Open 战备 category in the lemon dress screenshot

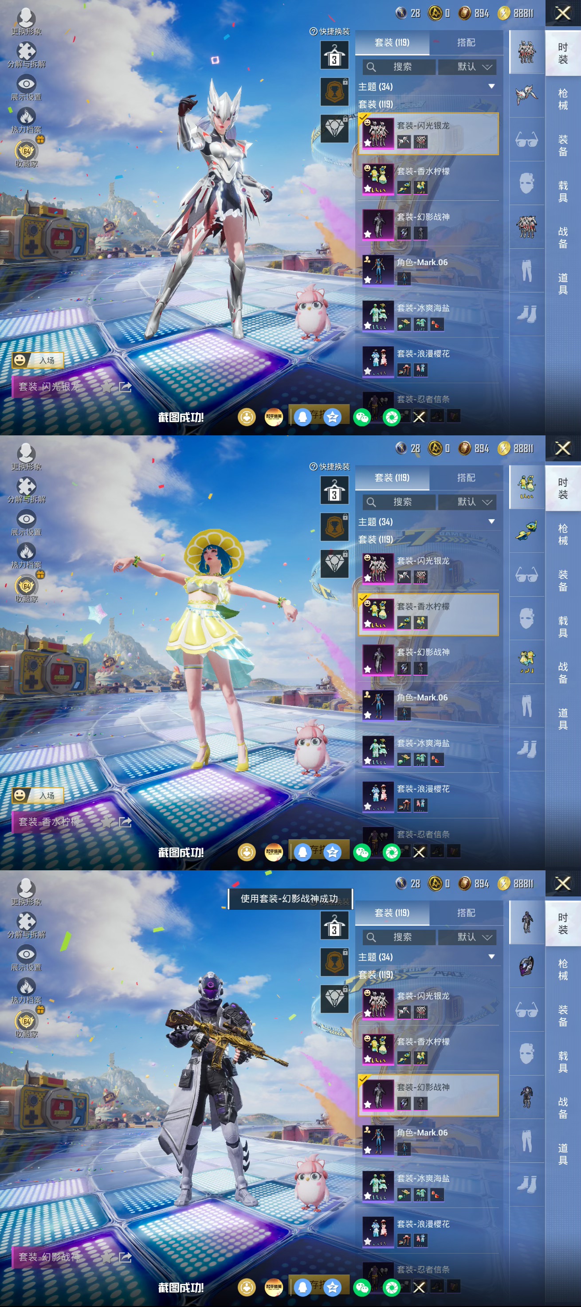(563, 673)
